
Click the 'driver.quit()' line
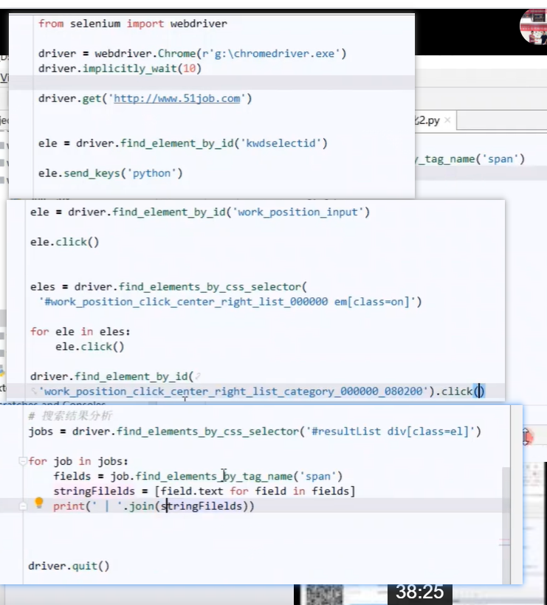coord(69,566)
